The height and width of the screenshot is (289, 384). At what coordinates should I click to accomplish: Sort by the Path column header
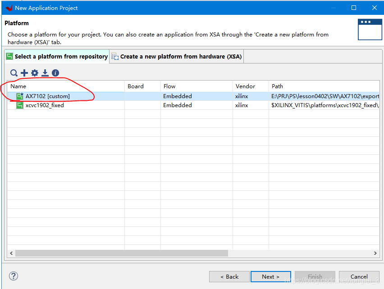[324, 86]
